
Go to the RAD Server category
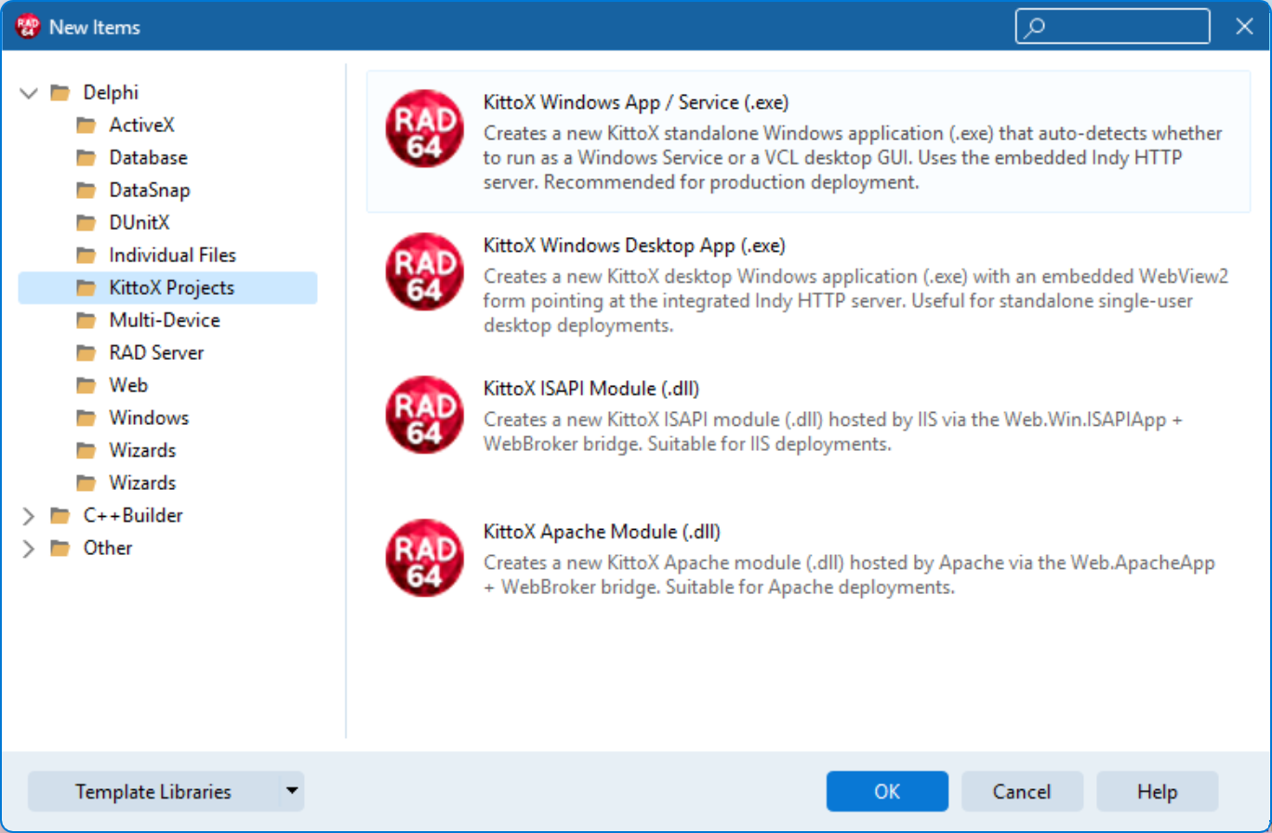tap(156, 352)
